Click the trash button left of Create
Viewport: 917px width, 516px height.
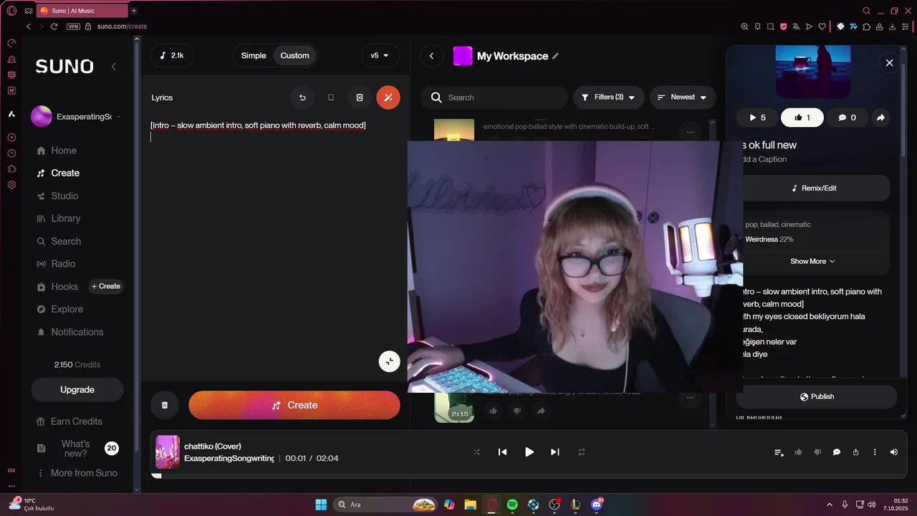[x=165, y=405]
